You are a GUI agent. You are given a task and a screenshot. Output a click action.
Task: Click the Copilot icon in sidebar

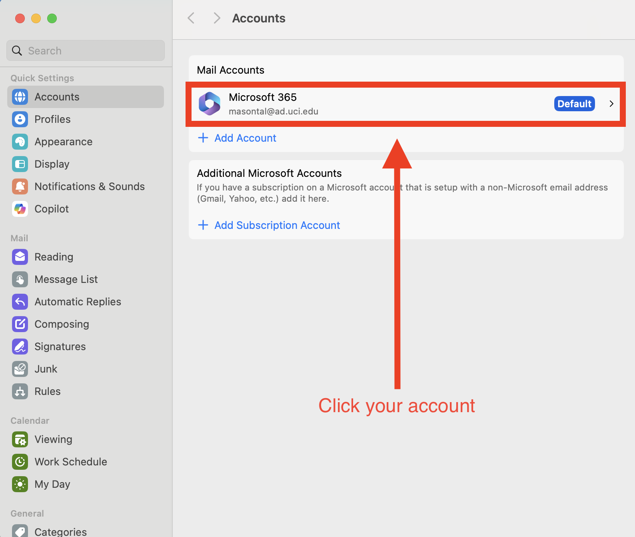point(20,209)
